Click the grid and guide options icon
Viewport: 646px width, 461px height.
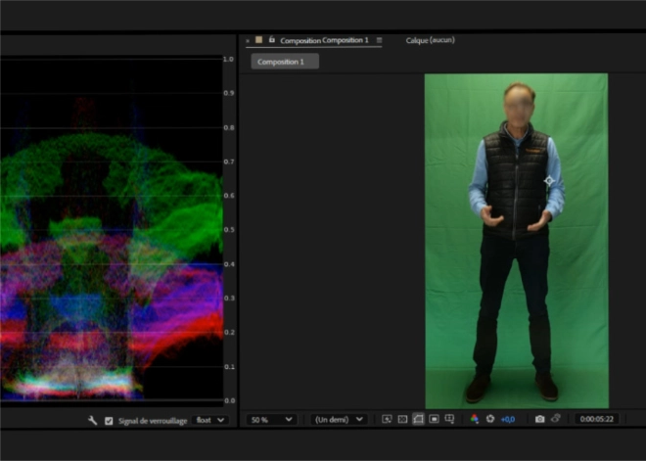(449, 419)
